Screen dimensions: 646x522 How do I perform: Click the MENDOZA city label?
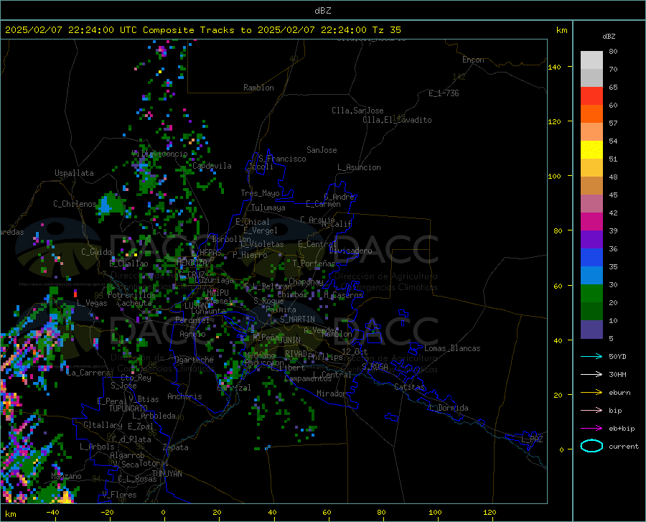click(192, 262)
